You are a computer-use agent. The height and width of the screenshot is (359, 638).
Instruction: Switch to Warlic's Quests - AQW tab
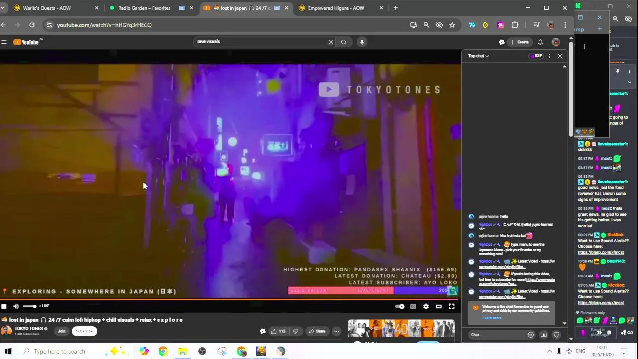pyautogui.click(x=56, y=8)
